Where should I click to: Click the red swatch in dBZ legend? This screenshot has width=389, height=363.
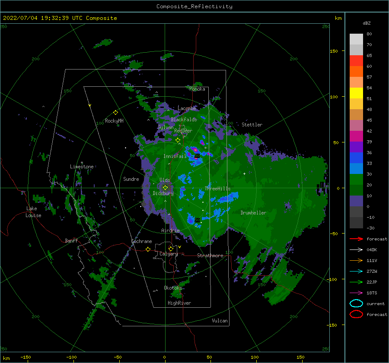click(356, 61)
